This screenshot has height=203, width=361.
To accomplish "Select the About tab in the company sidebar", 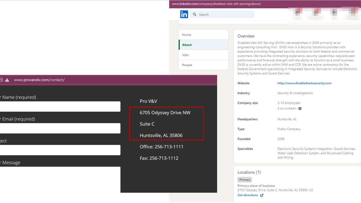I will click(203, 45).
